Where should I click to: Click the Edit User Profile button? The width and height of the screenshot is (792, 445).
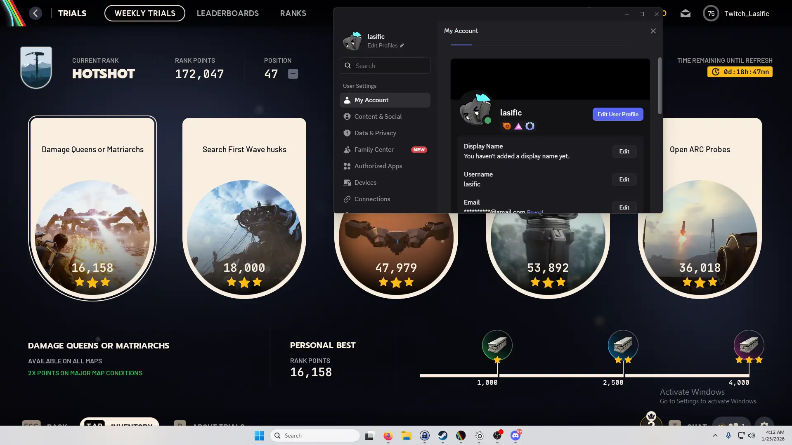pos(617,114)
